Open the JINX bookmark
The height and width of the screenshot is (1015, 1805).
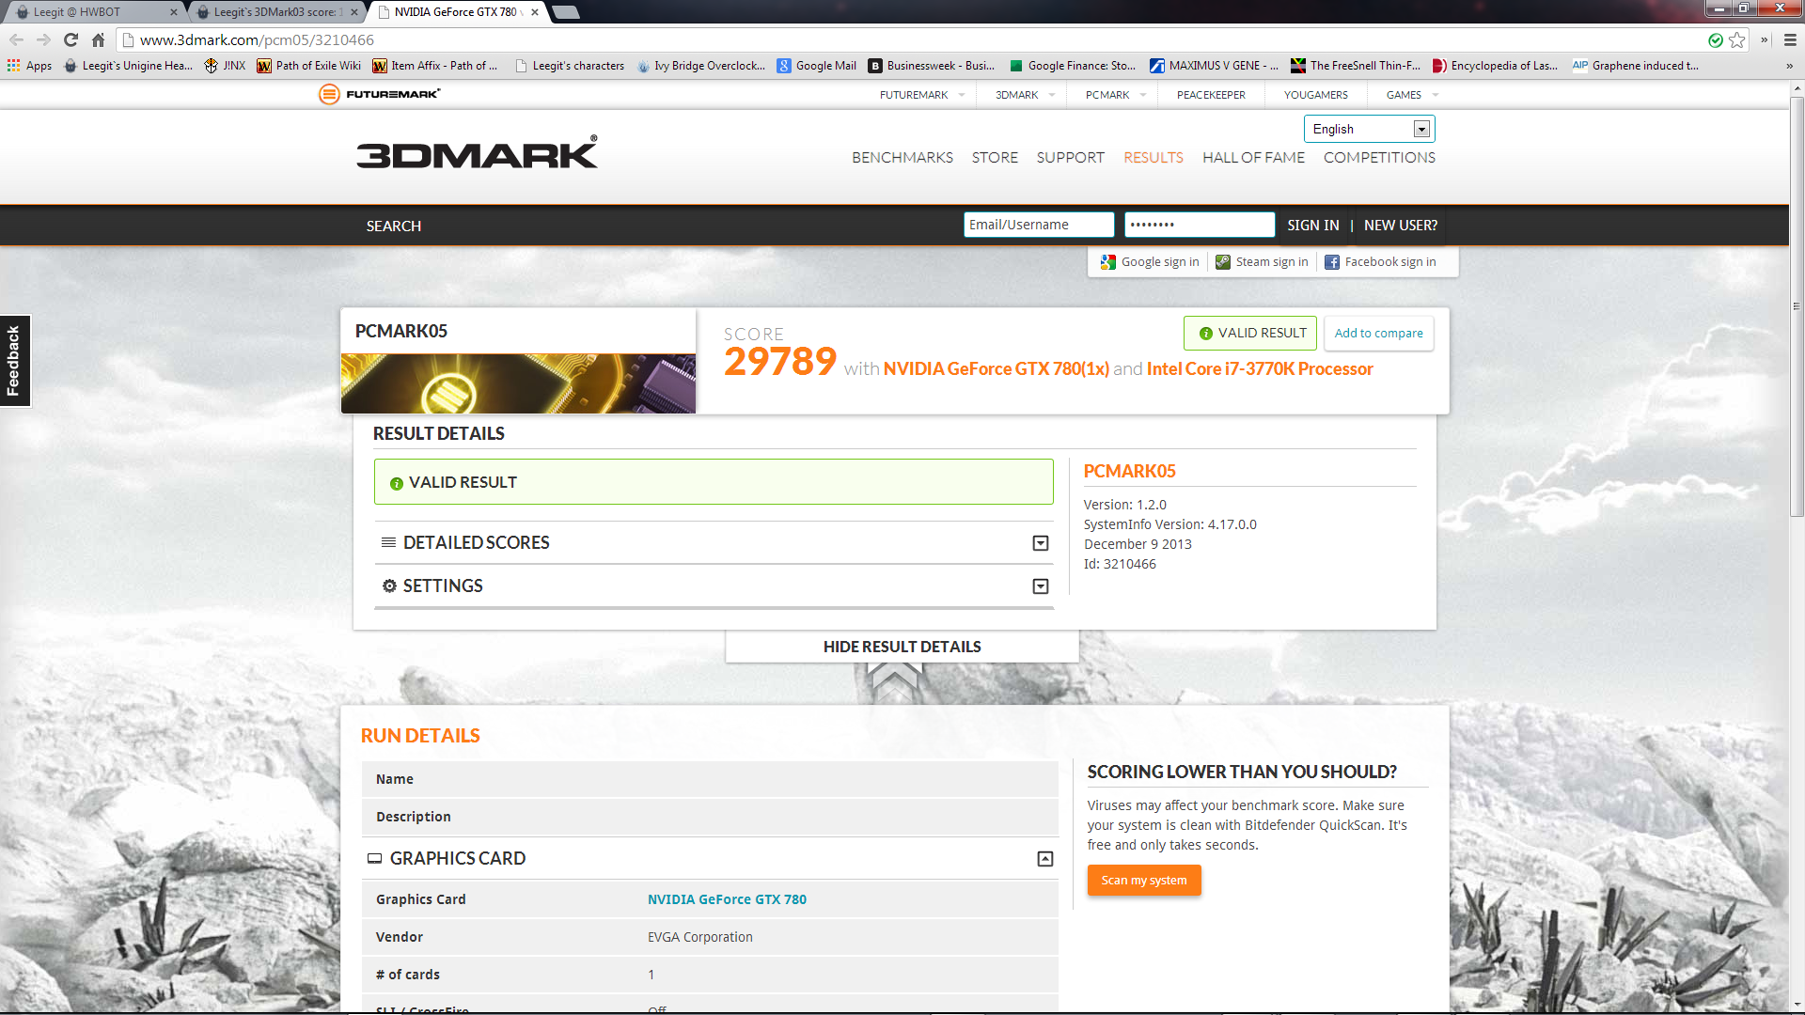pyautogui.click(x=225, y=66)
